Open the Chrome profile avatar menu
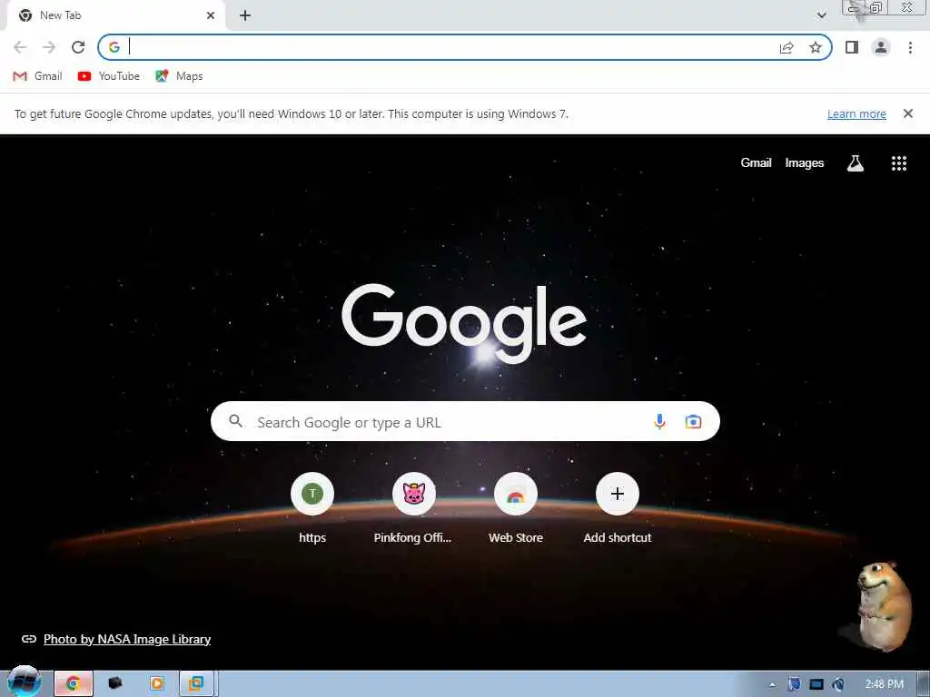 click(881, 47)
